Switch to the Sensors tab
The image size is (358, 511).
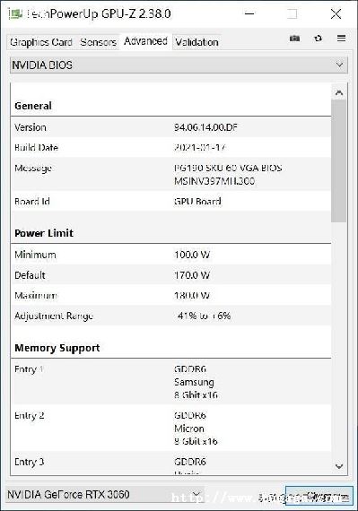click(x=98, y=42)
